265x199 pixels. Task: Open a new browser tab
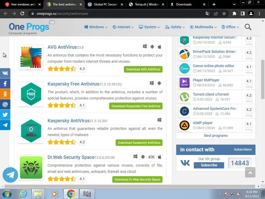214,4
